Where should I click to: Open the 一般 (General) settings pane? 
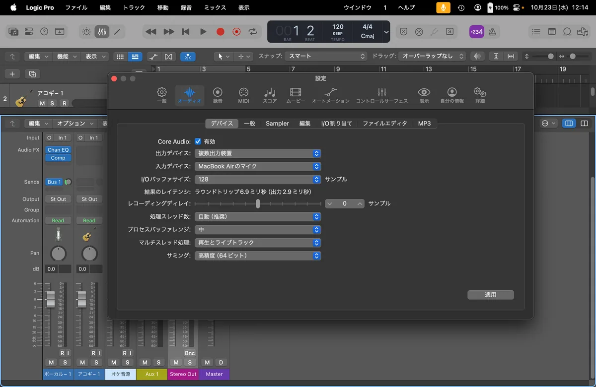click(162, 95)
